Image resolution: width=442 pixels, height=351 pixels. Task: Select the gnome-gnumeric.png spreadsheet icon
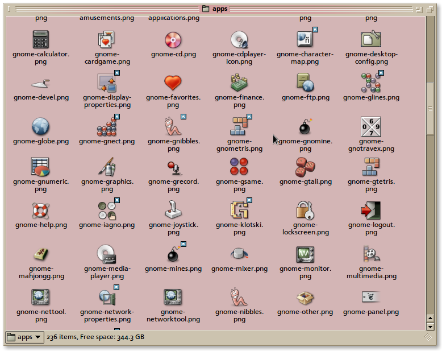click(x=40, y=167)
